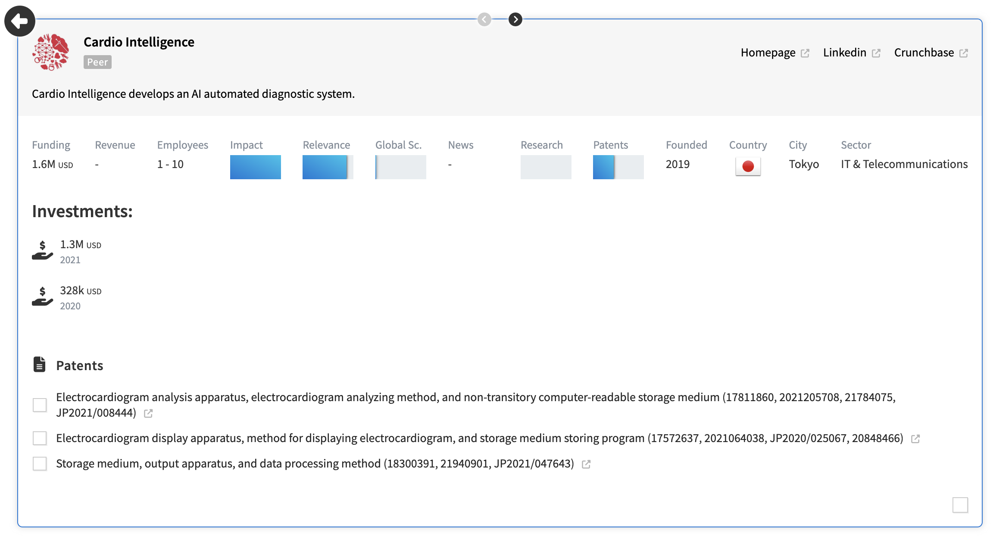Open the Linkedin link
The width and height of the screenshot is (993, 536).
click(x=844, y=53)
